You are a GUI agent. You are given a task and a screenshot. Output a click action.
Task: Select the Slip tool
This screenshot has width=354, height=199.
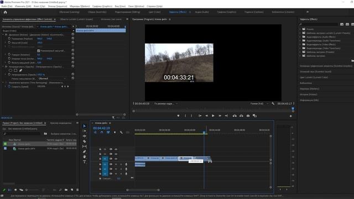pos(85,146)
